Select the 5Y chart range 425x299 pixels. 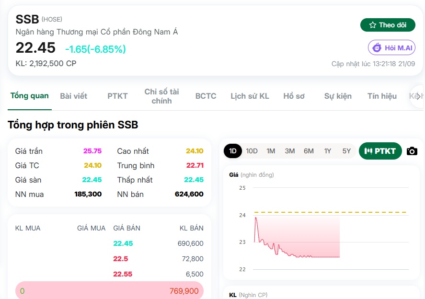click(x=346, y=151)
